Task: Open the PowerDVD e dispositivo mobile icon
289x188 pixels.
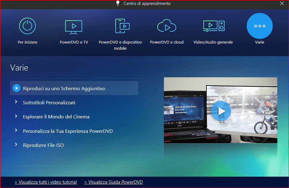Action: (x=120, y=26)
